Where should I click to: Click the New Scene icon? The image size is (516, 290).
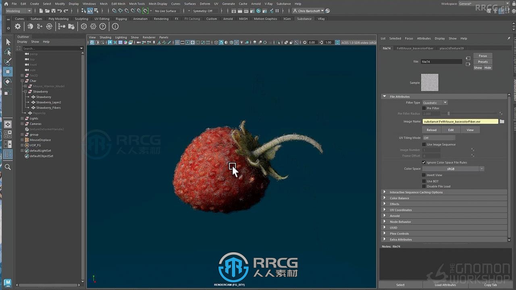(42, 11)
